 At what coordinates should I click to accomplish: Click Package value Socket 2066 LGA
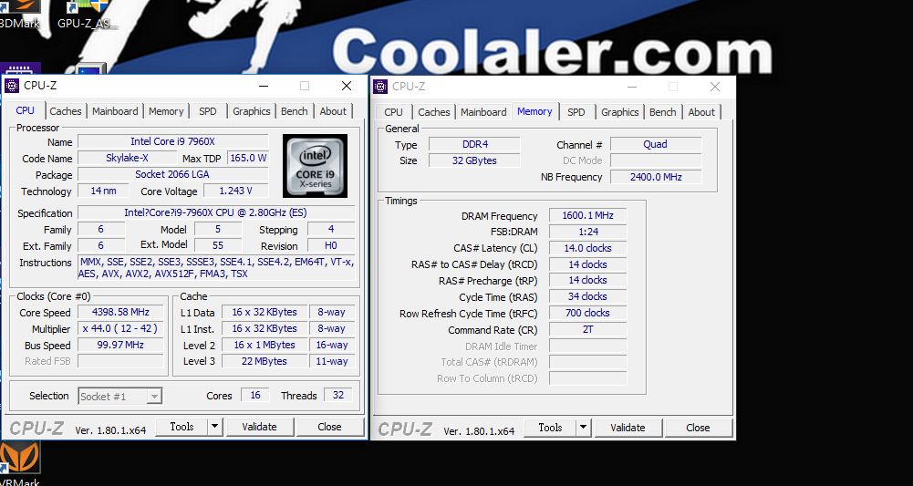click(x=173, y=174)
